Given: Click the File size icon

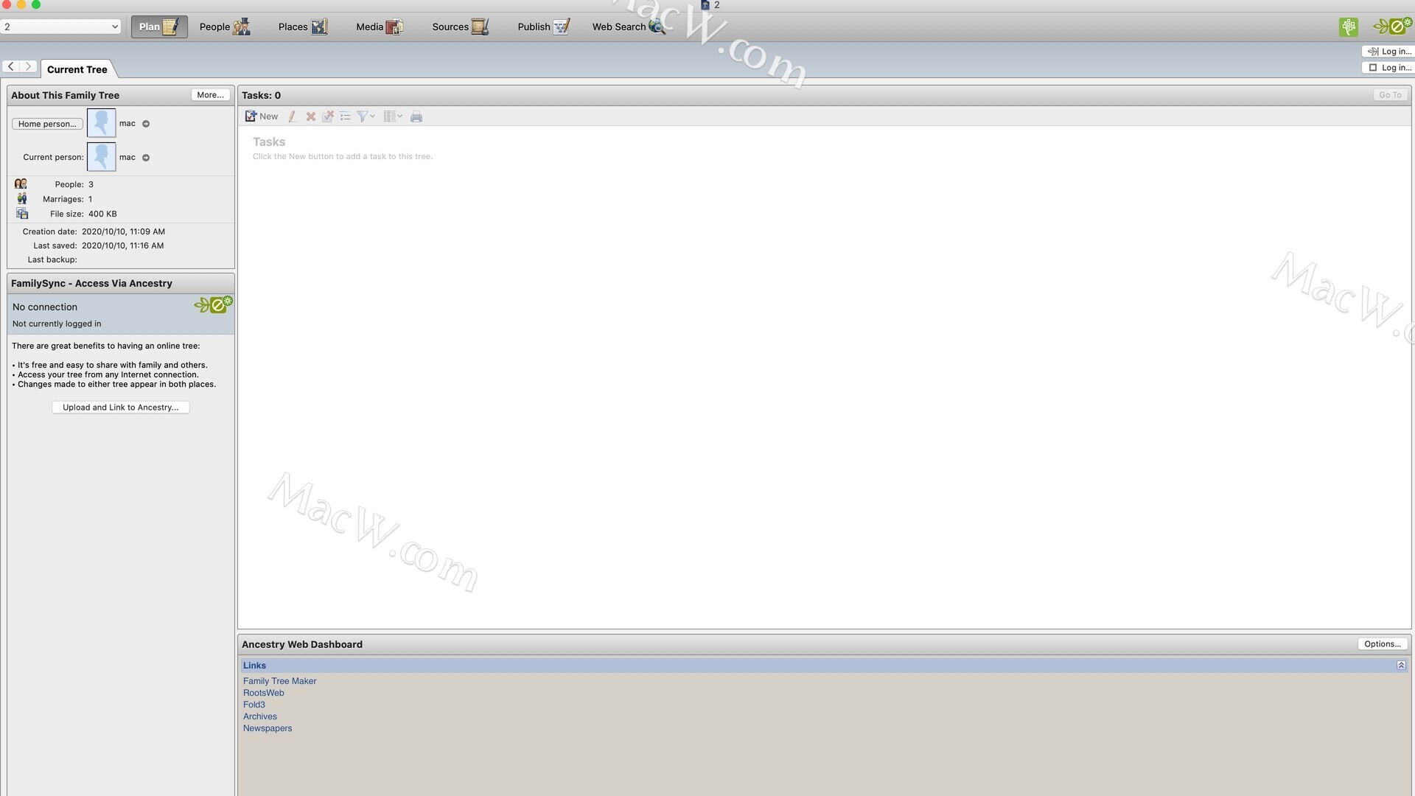Looking at the screenshot, I should pos(22,214).
